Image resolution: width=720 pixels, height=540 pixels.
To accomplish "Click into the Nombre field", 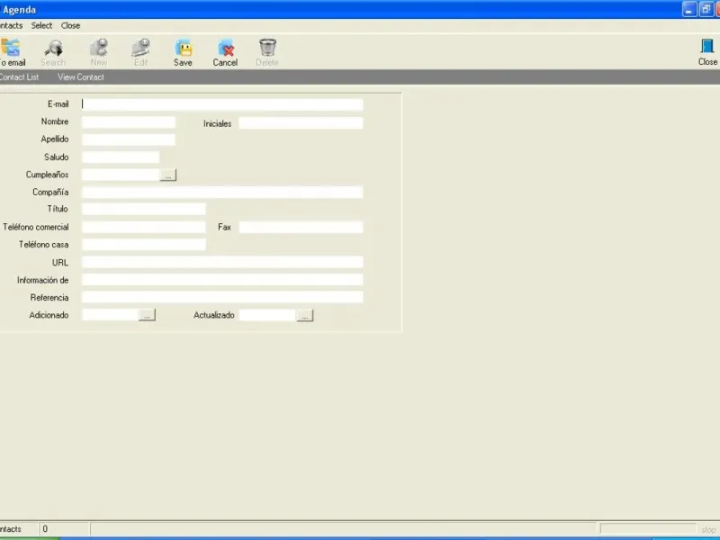I will click(129, 122).
